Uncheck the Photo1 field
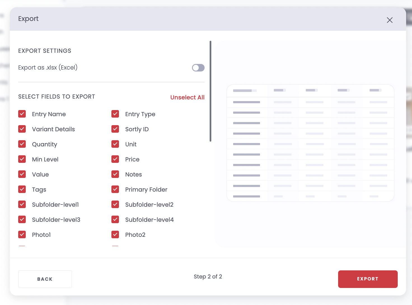This screenshot has height=305, width=412. [x=22, y=234]
